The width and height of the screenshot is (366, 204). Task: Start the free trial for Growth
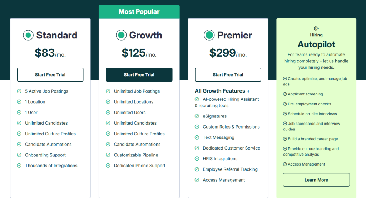139,75
